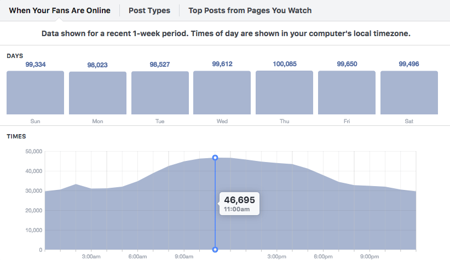This screenshot has width=450, height=260.
Task: Click the DAYS section heading
Action: pyautogui.click(x=15, y=56)
